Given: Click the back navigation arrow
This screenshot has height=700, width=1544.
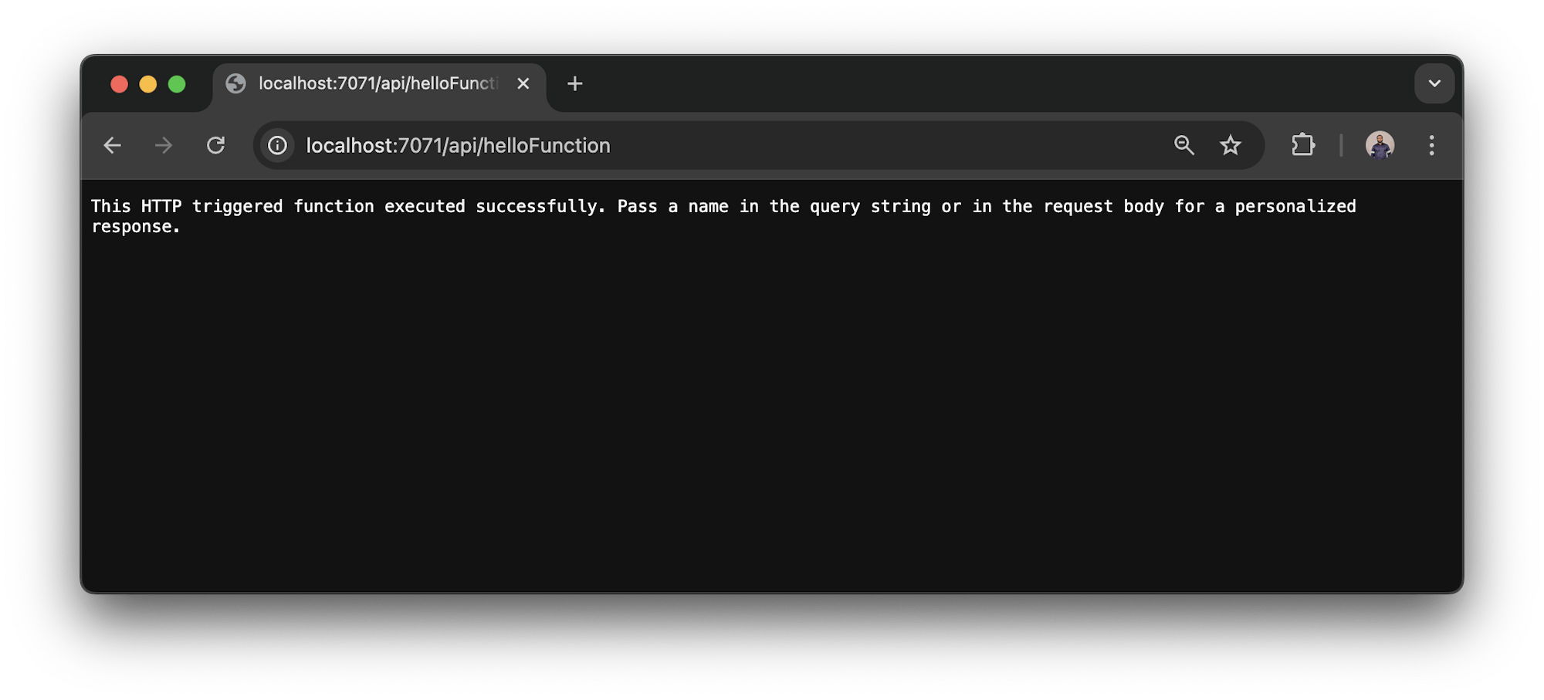Looking at the screenshot, I should [112, 145].
